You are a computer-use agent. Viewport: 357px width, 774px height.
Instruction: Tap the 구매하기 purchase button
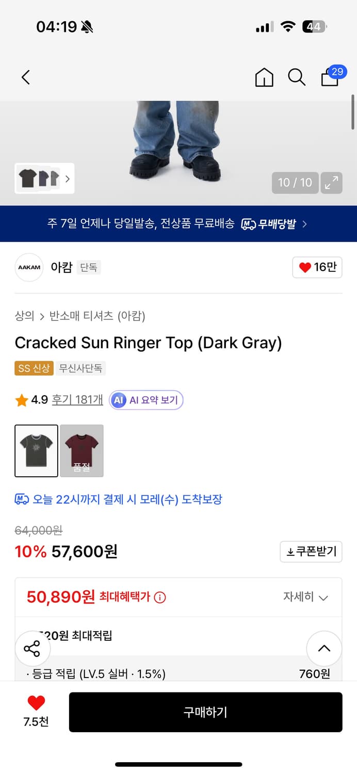point(206,712)
